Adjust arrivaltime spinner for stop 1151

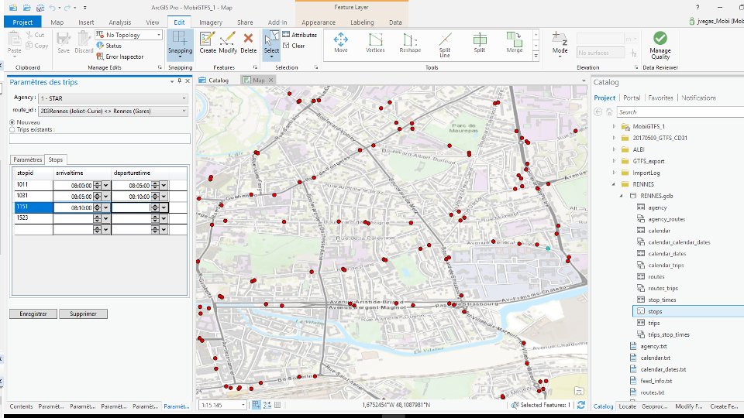(x=98, y=207)
